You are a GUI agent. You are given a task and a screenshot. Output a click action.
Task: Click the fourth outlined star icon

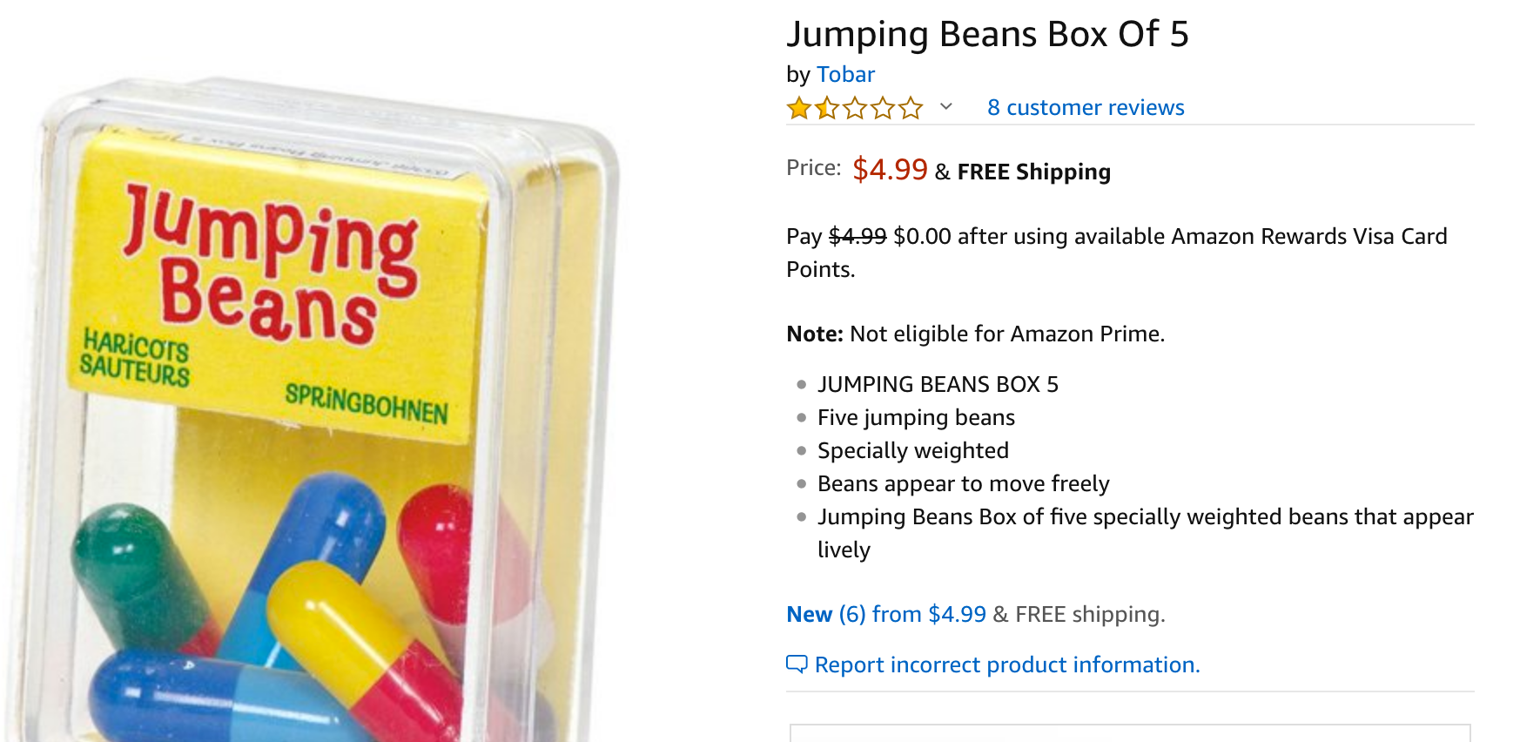click(883, 108)
